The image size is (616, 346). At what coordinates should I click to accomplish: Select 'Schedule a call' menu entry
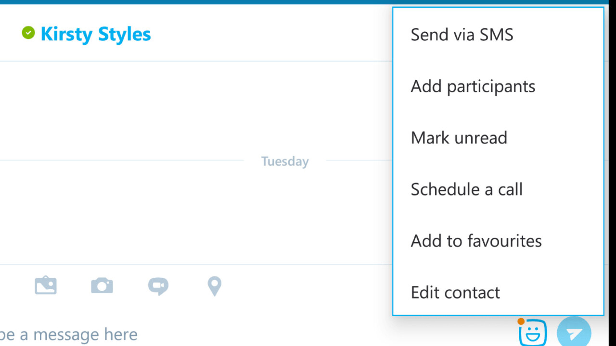466,189
